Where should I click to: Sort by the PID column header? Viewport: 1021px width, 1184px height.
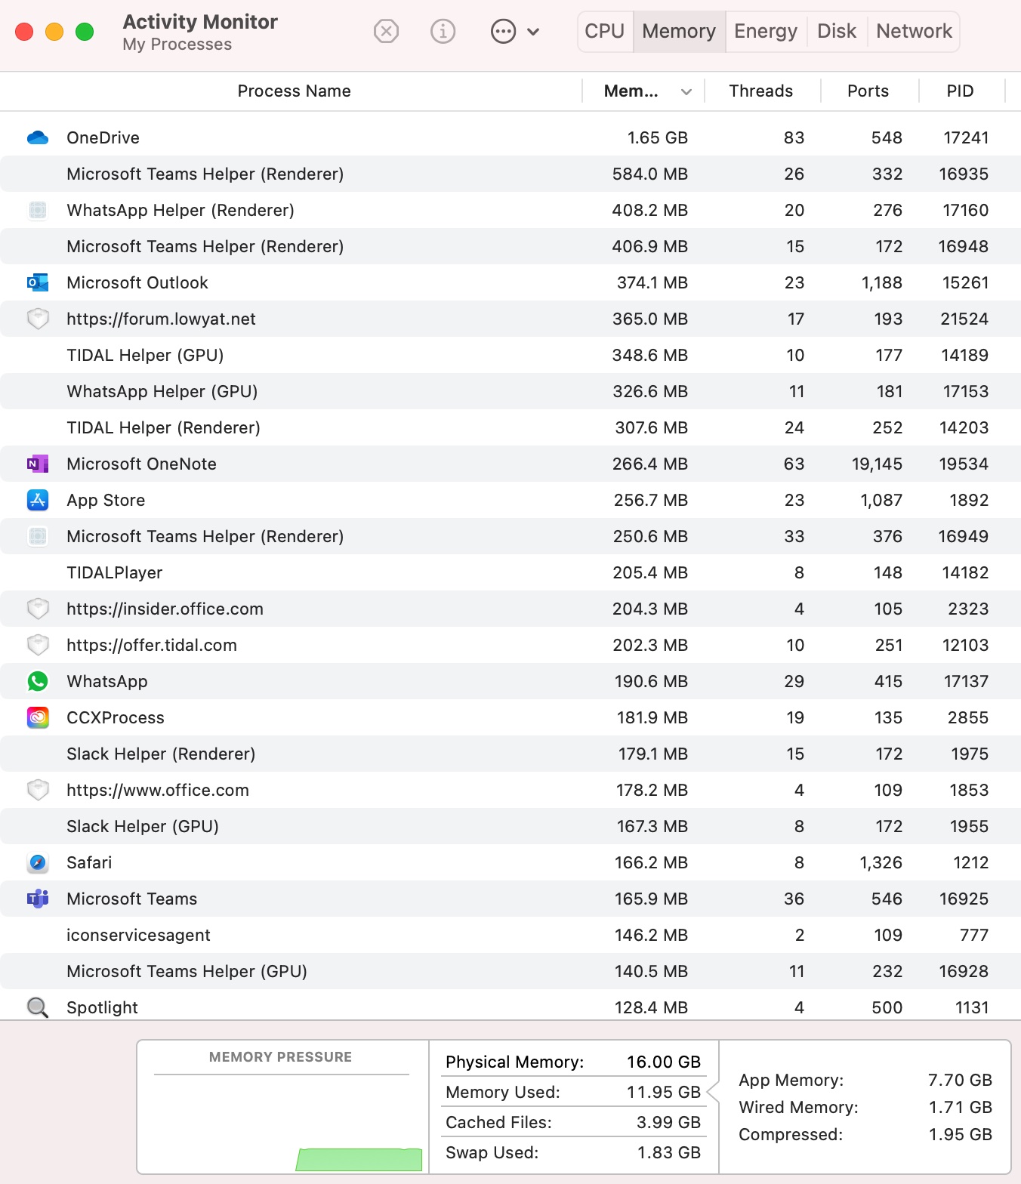[961, 91]
